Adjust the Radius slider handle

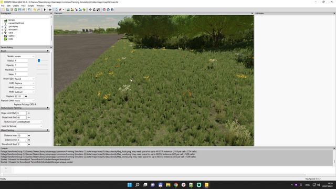(39, 61)
